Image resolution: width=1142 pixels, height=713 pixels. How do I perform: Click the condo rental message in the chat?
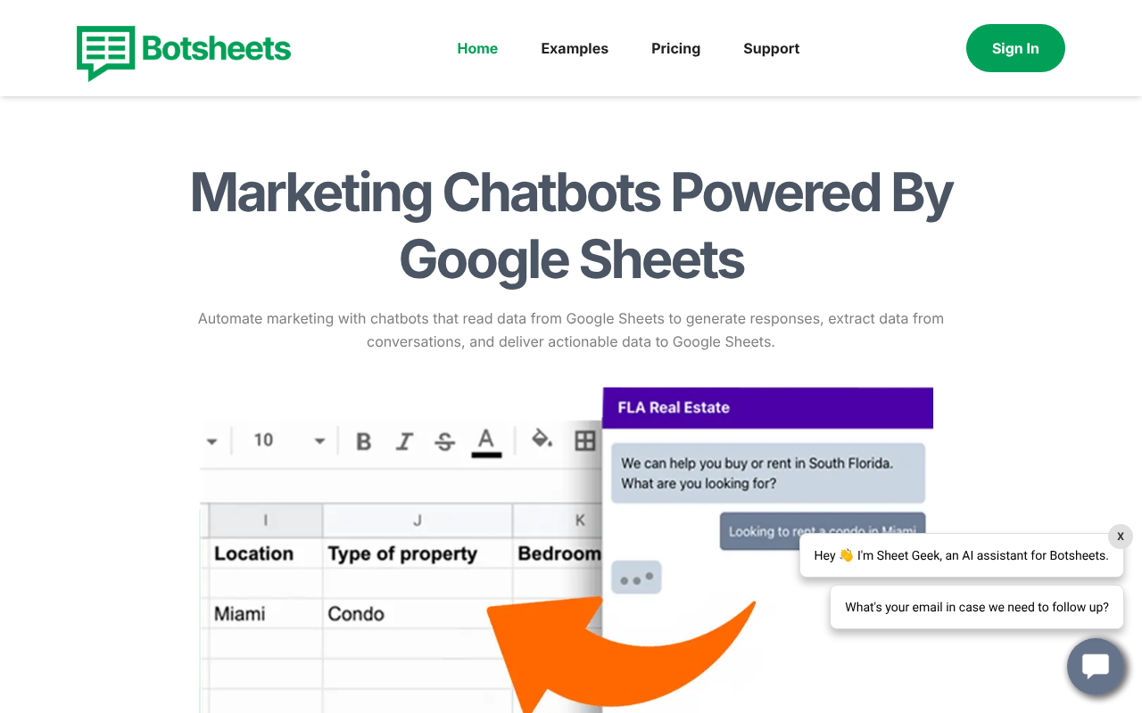823,530
